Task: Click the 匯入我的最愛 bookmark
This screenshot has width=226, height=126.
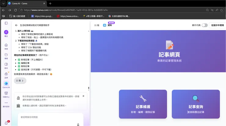Action: pos(17,16)
